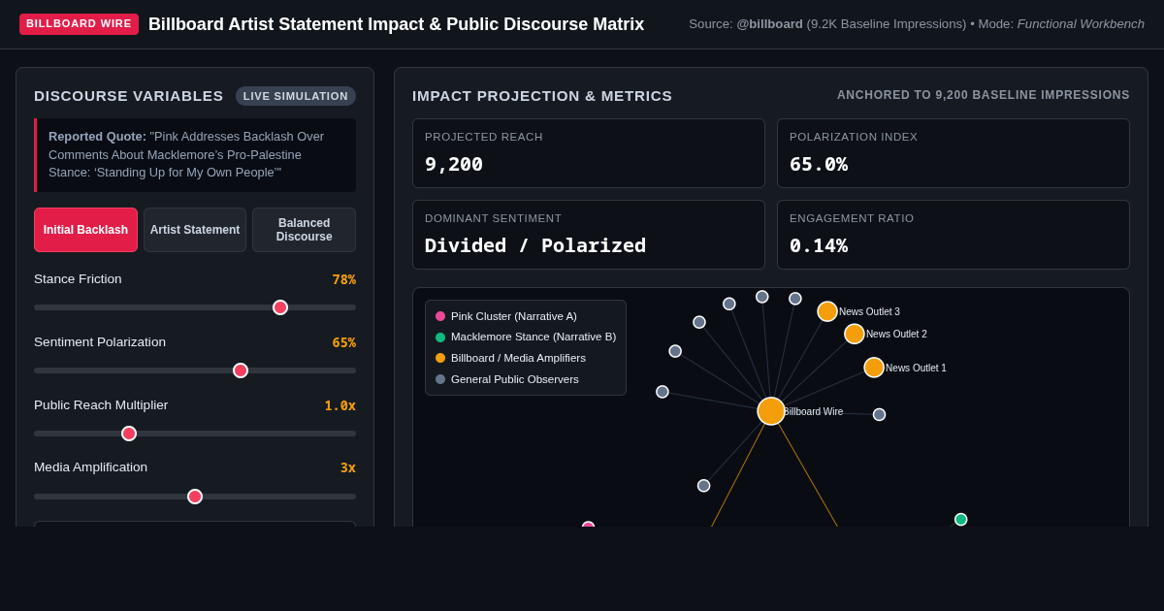Click the Impact Projection & Metrics heading
1164x611 pixels.
point(542,96)
